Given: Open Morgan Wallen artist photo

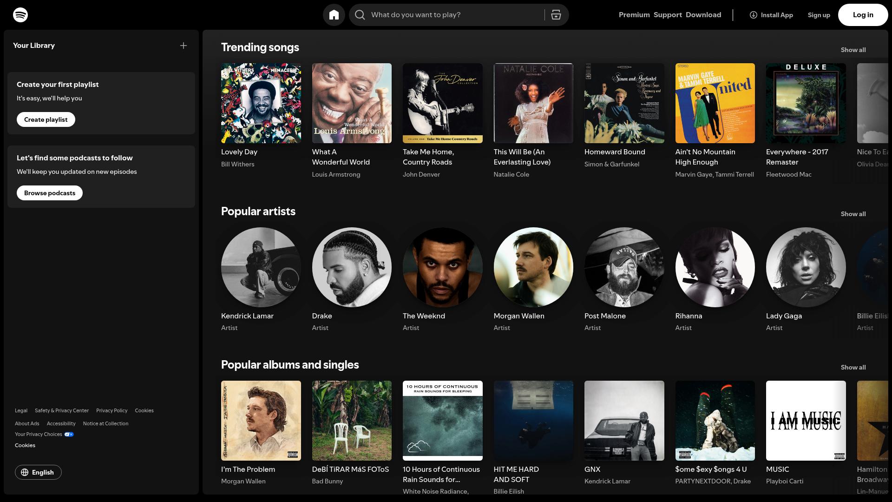Looking at the screenshot, I should (533, 267).
